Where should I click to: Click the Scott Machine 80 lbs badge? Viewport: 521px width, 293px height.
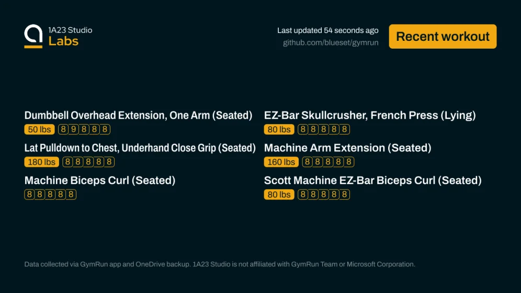click(x=279, y=195)
